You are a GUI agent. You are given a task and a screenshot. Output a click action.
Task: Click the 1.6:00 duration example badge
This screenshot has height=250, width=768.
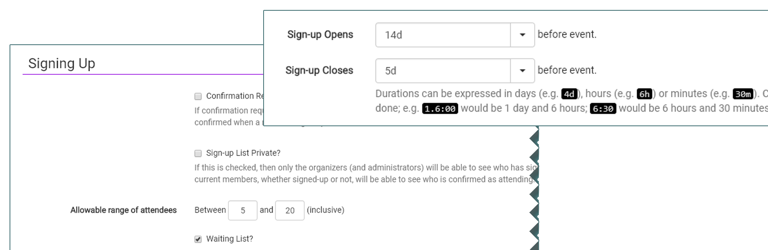tap(440, 108)
